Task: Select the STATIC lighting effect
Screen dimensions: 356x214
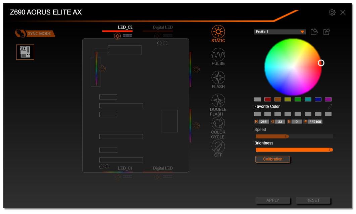Action: (218, 34)
